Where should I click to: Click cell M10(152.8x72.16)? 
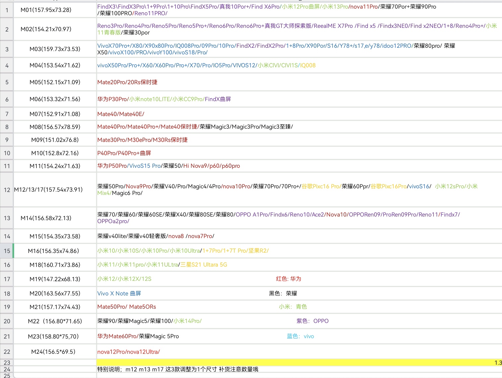pyautogui.click(x=55, y=153)
